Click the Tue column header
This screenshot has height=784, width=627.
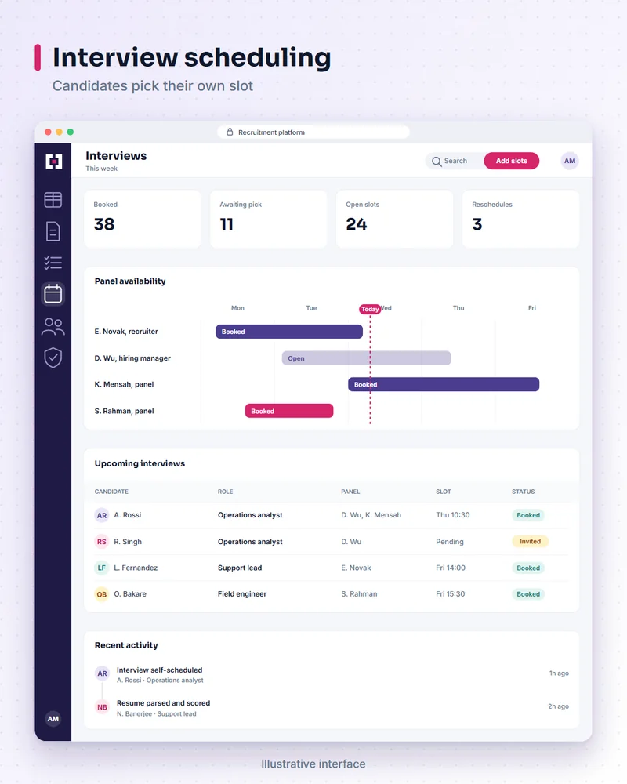tap(311, 308)
